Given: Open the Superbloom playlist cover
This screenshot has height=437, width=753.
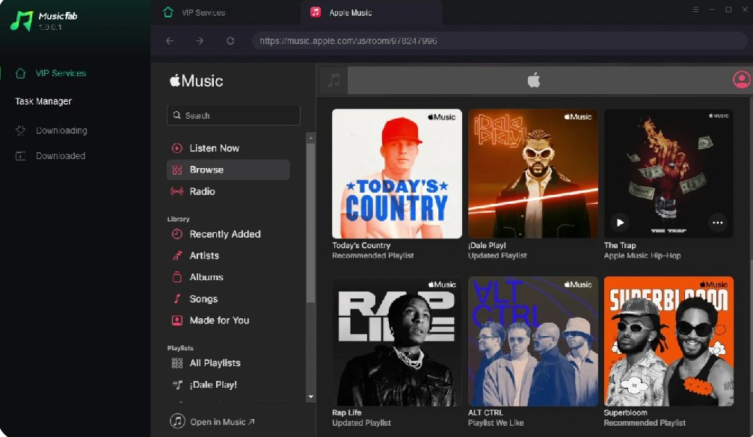Looking at the screenshot, I should 669,341.
